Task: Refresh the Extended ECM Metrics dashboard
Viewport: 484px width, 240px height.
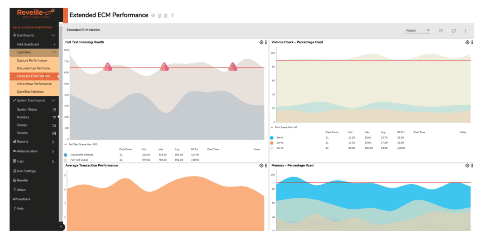Action: point(453,31)
